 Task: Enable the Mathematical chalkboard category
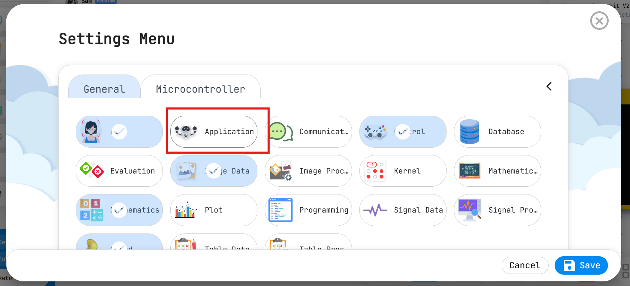coord(497,171)
